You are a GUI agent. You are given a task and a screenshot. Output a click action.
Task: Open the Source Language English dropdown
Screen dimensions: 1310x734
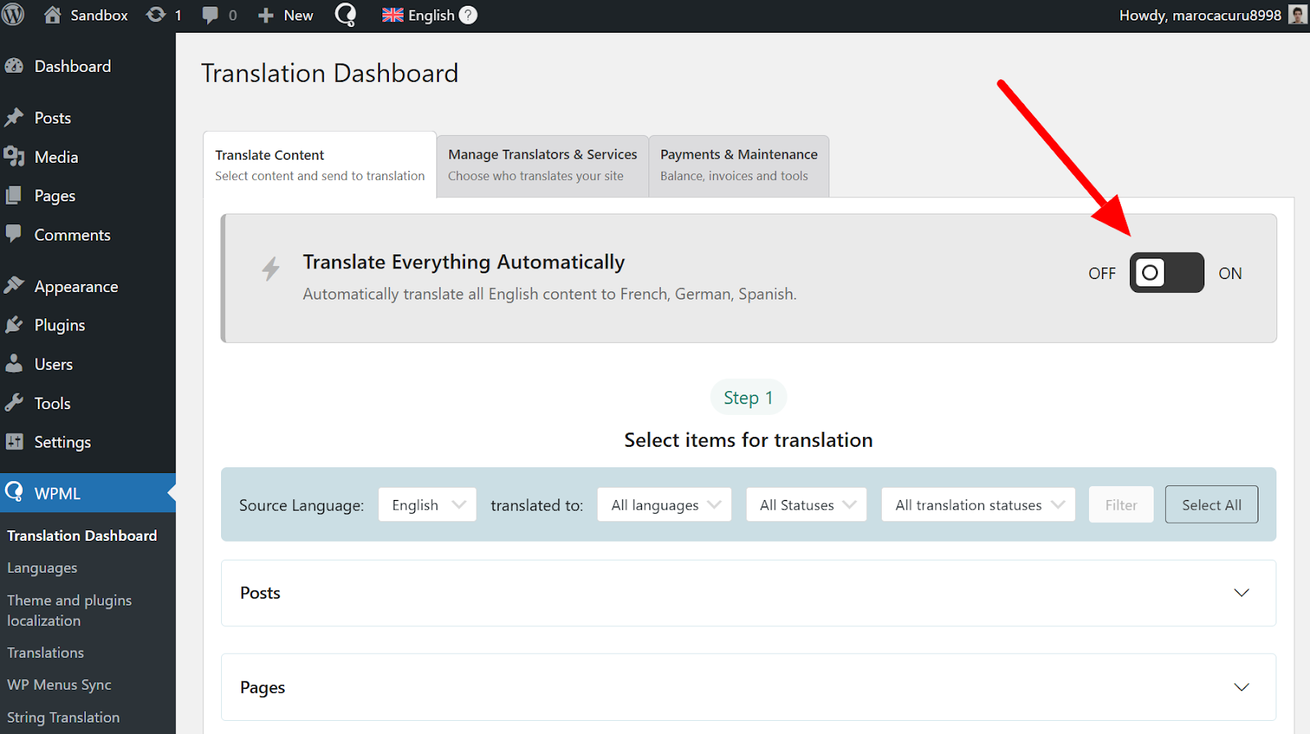427,505
